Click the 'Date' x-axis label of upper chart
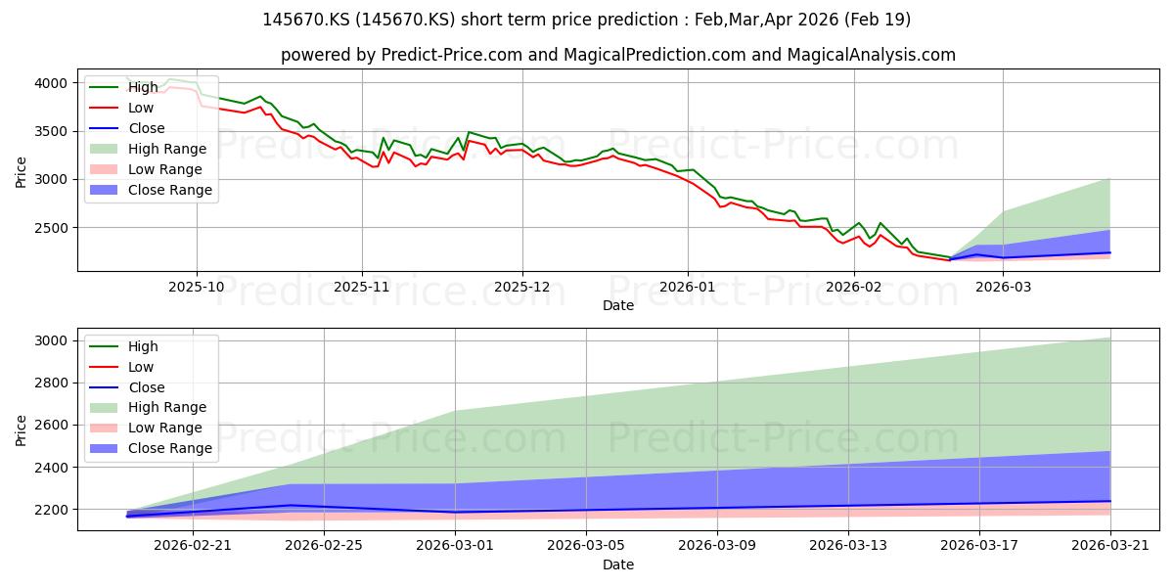Image resolution: width=1174 pixels, height=587 pixels. point(618,306)
